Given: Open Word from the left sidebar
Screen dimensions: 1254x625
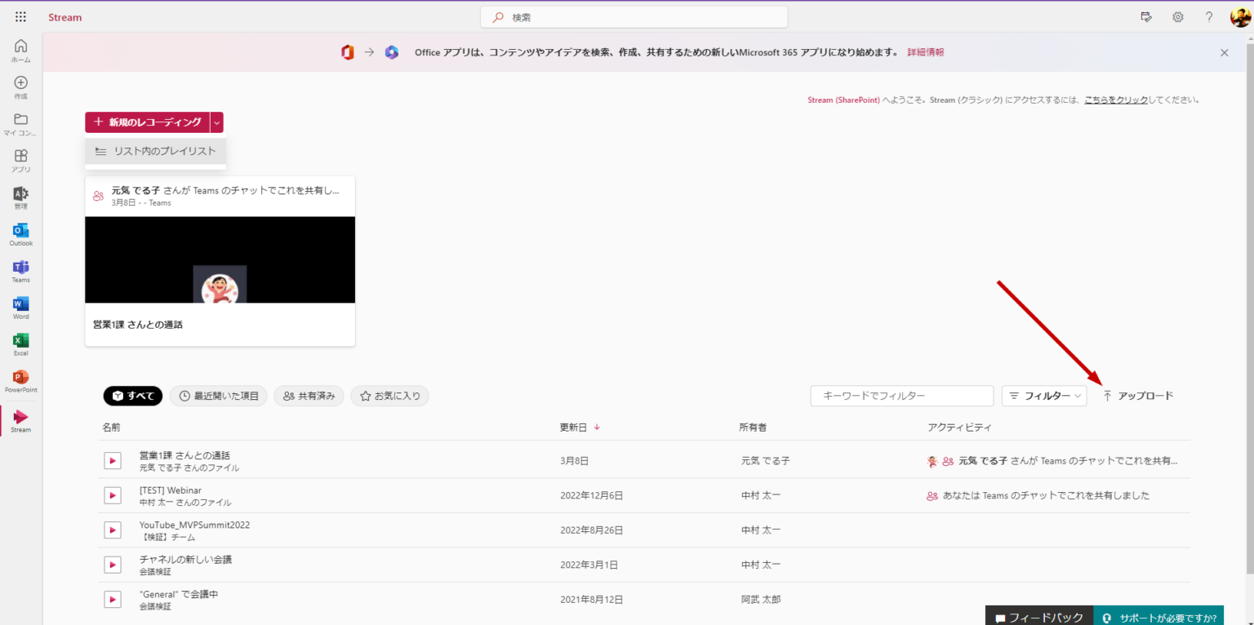Looking at the screenshot, I should click(x=21, y=307).
